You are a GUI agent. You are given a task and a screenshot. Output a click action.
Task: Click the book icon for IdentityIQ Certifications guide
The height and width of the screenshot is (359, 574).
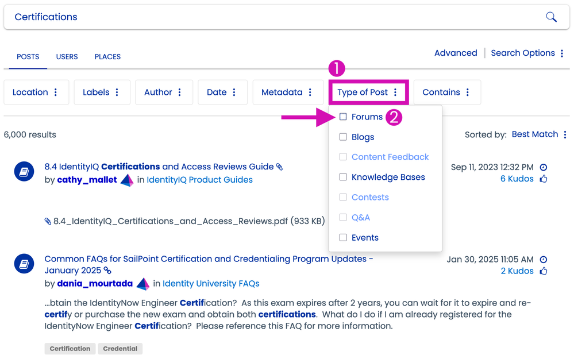[x=24, y=172]
